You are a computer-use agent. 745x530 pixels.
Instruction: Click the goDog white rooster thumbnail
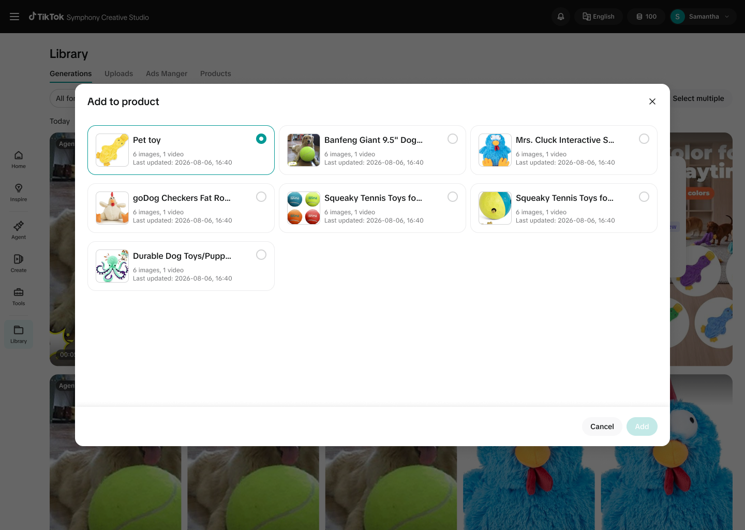(x=112, y=208)
